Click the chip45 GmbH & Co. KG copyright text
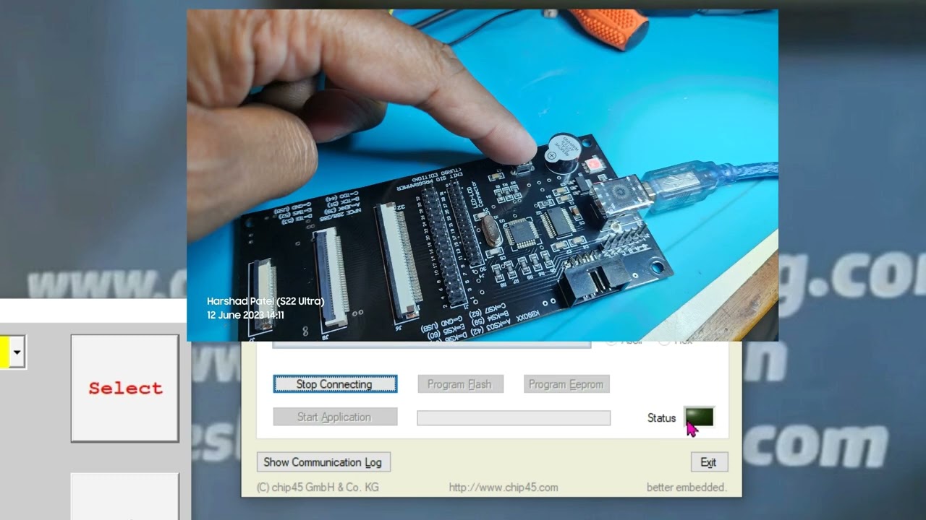926x520 pixels. (318, 487)
